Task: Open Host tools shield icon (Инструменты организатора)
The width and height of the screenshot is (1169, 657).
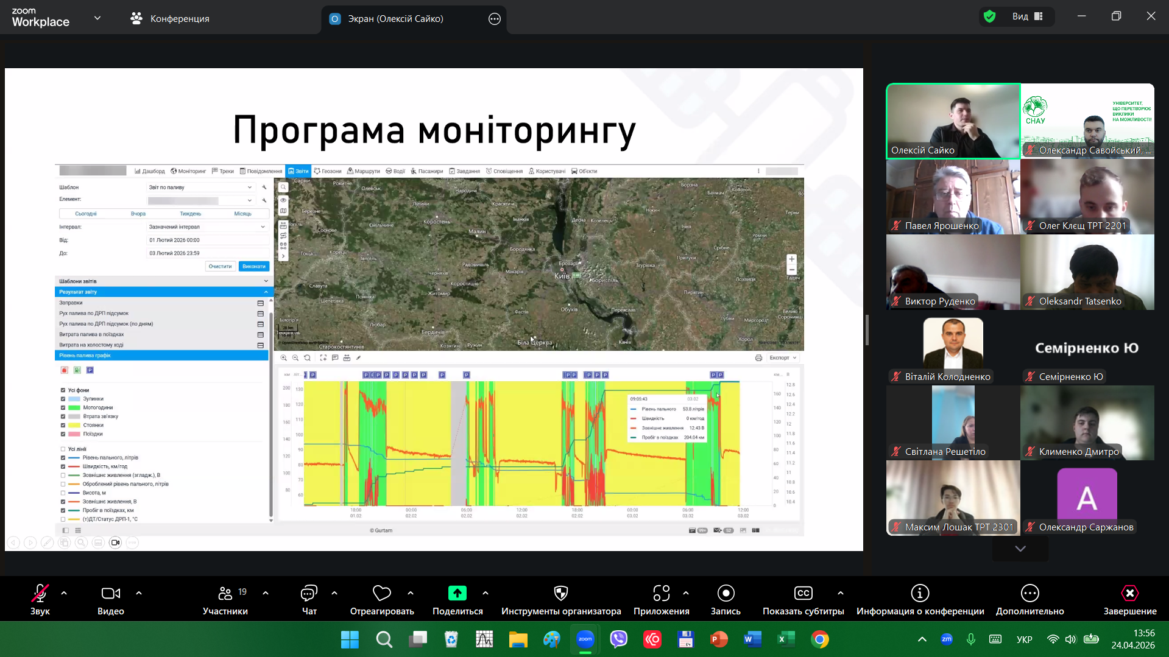Action: pyautogui.click(x=560, y=594)
